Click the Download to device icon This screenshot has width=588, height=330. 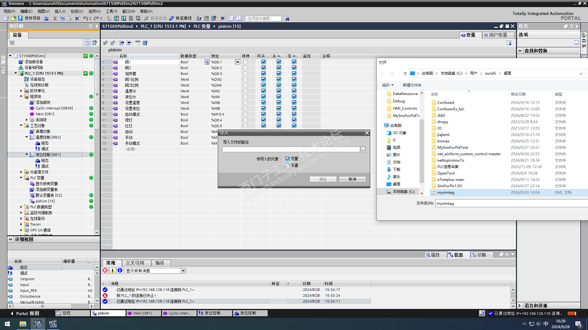click(116, 18)
